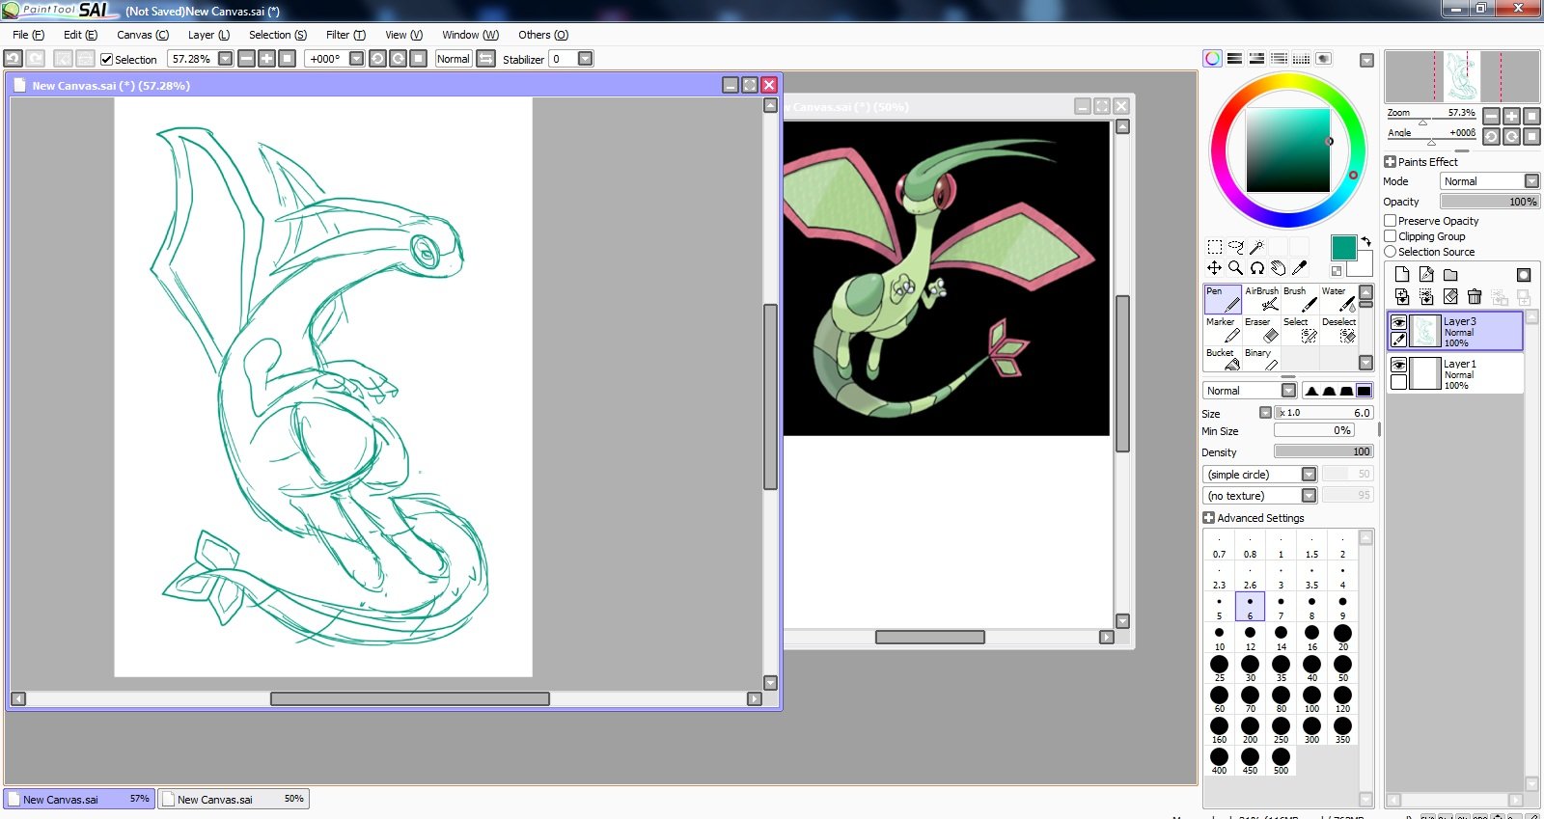Create a new linework layer
Viewport: 1544px width, 819px height.
pyautogui.click(x=1426, y=275)
